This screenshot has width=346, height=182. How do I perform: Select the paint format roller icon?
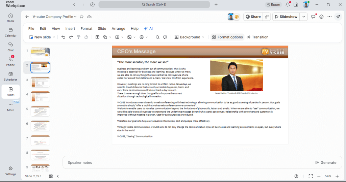tap(78, 37)
